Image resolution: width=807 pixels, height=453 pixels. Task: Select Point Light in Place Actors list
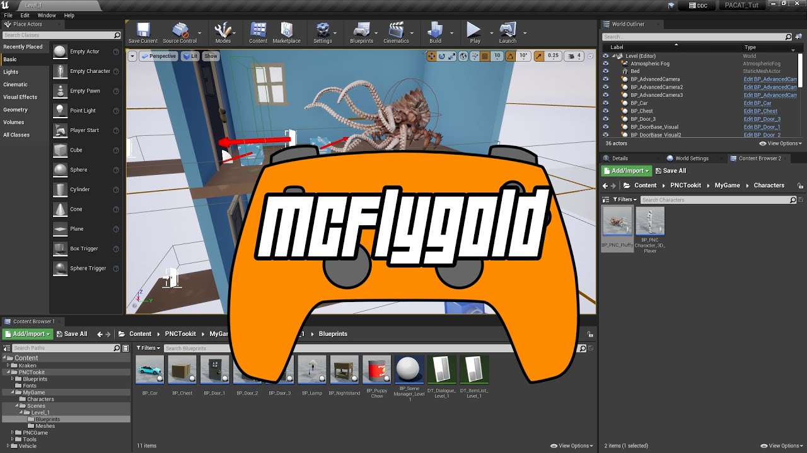coord(83,111)
